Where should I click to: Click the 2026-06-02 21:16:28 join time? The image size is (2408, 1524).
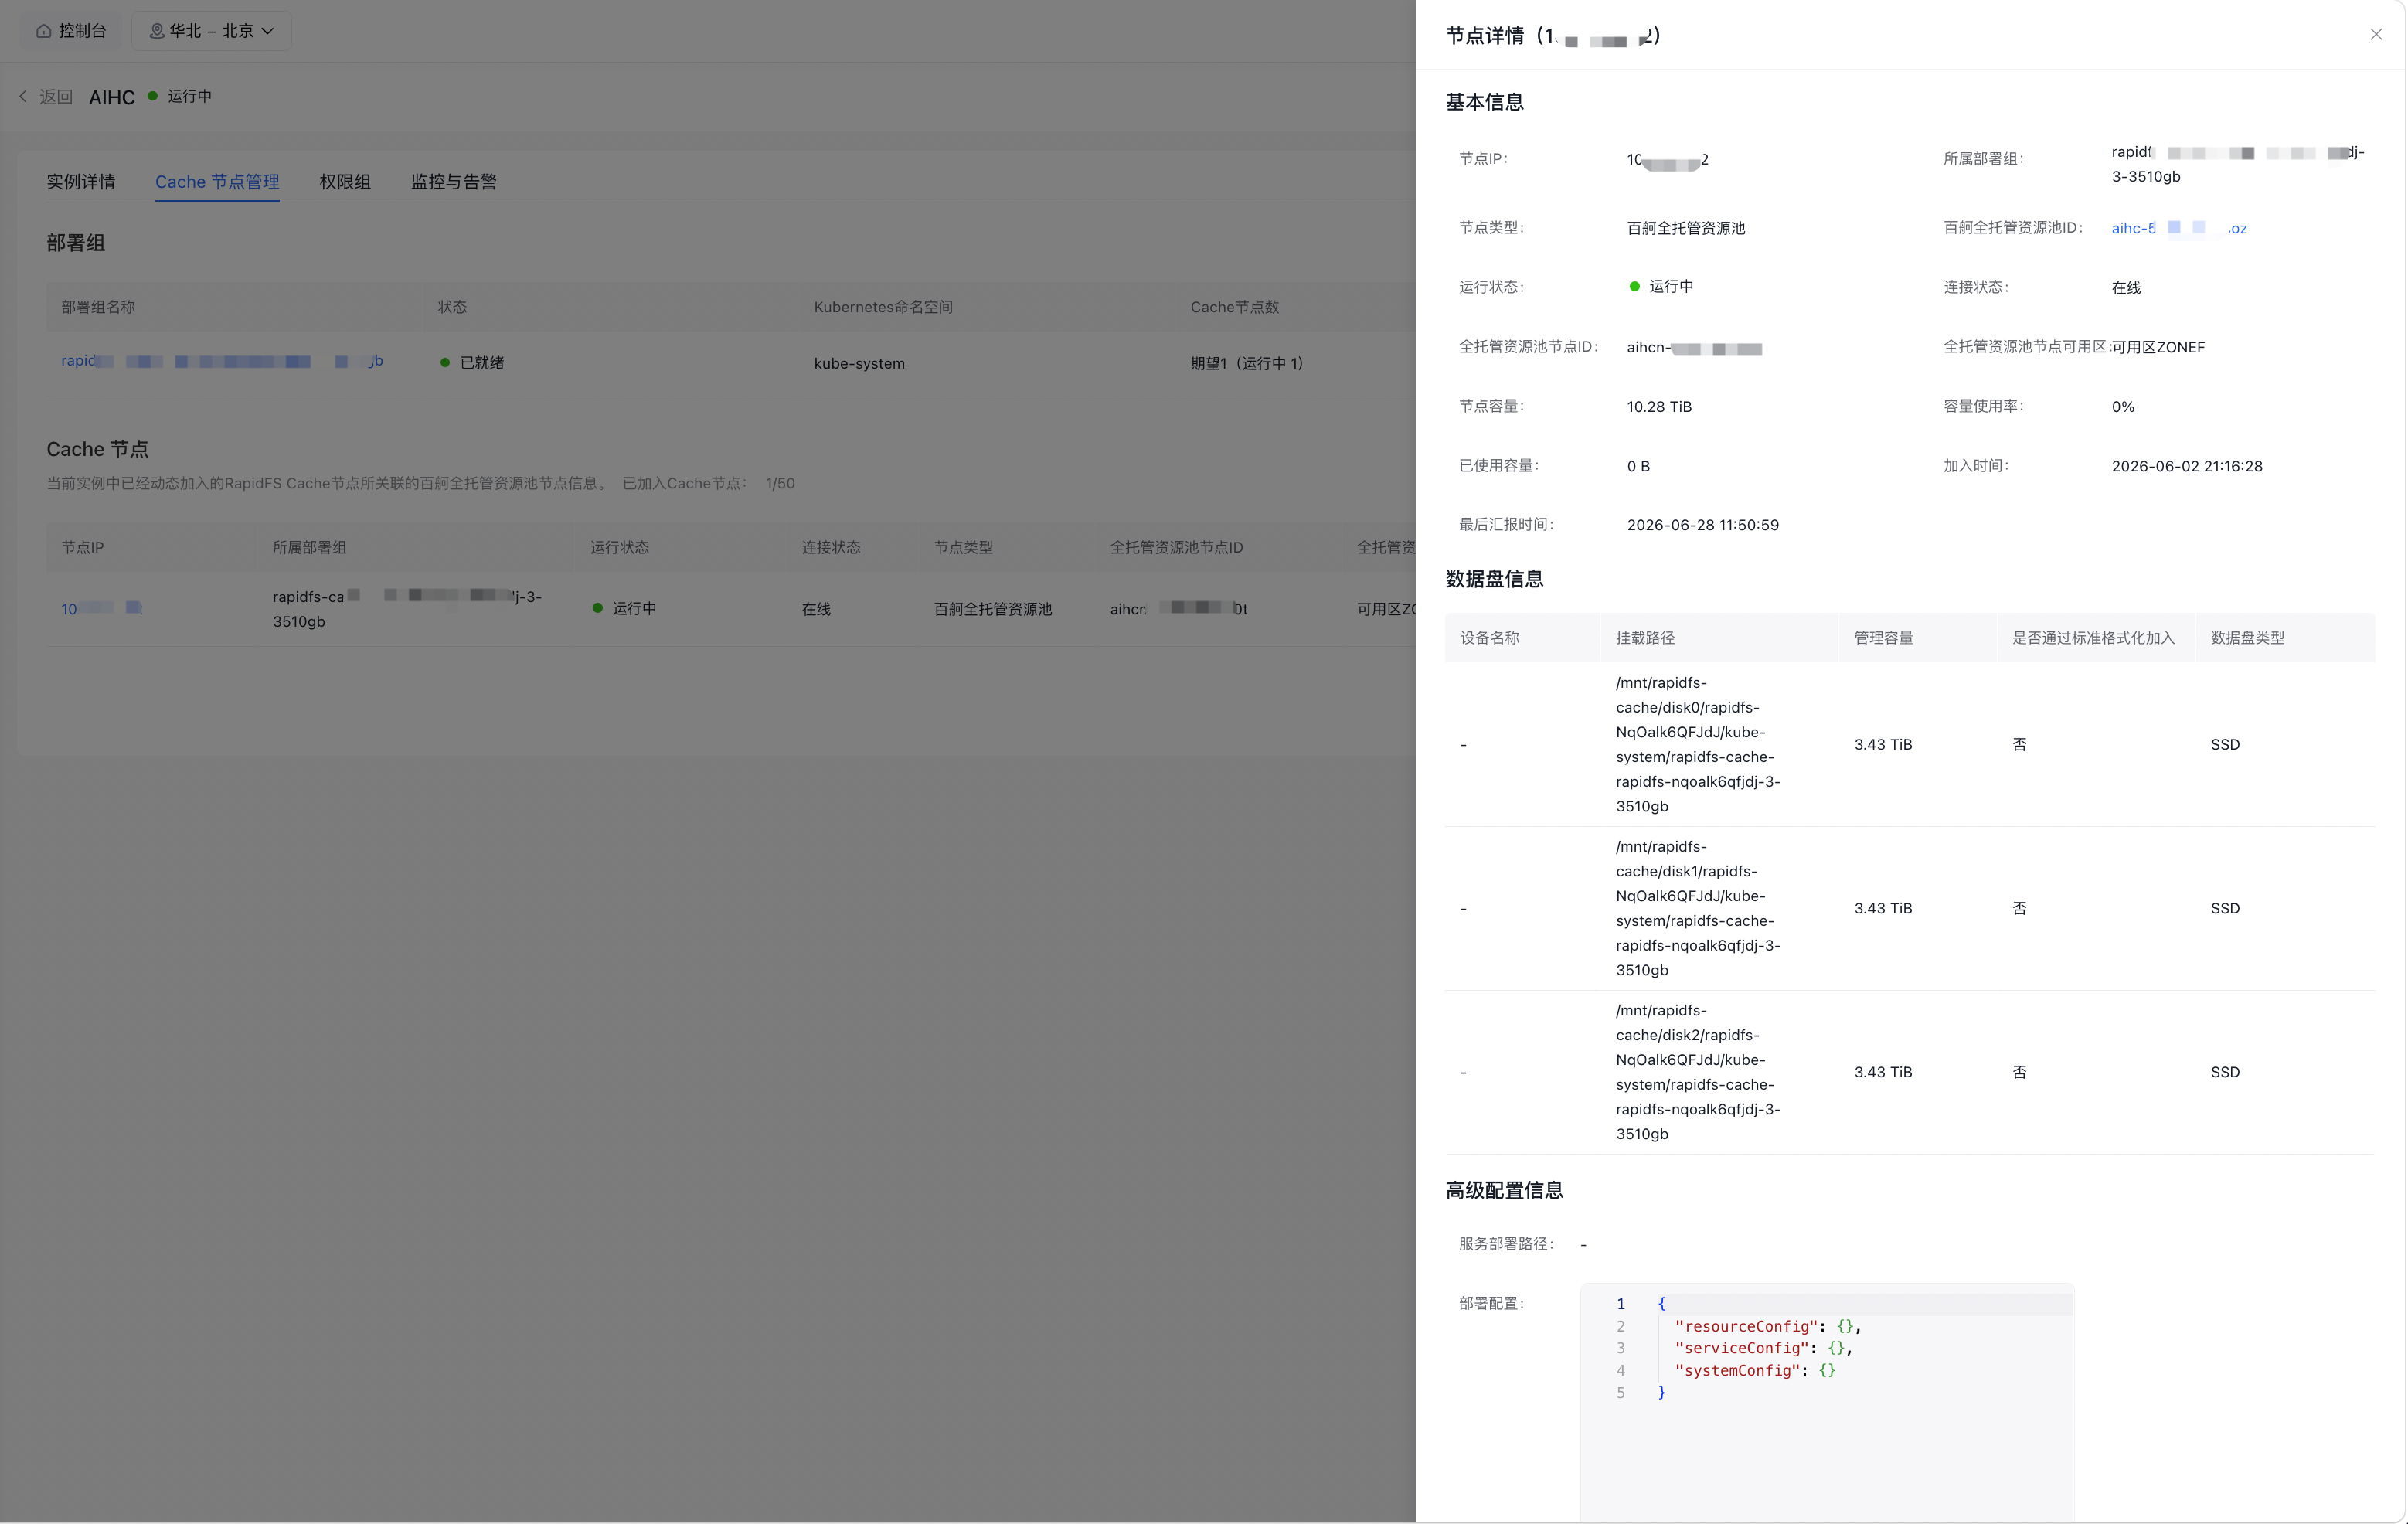2187,466
